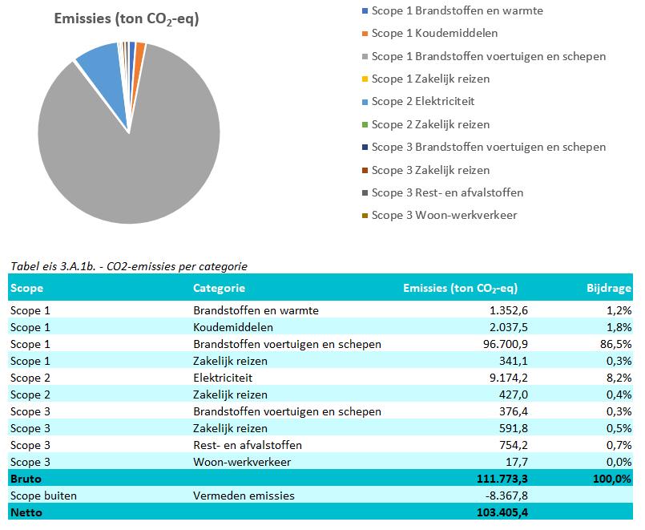Viewport: 645px width, 530px height.
Task: Select the value 427,0
Action: coord(514,394)
